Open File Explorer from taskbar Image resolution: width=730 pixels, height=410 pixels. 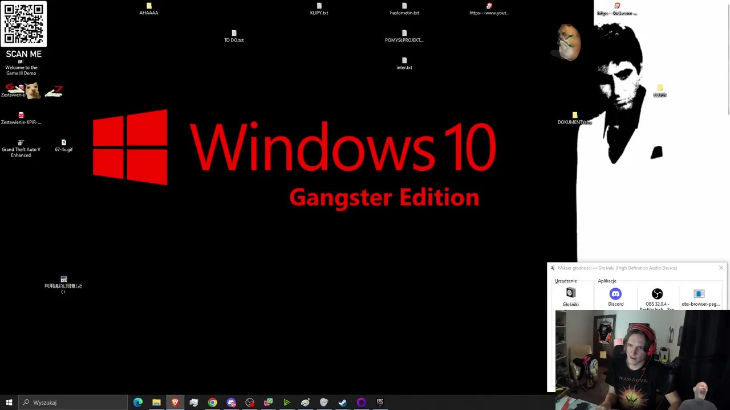(x=156, y=403)
